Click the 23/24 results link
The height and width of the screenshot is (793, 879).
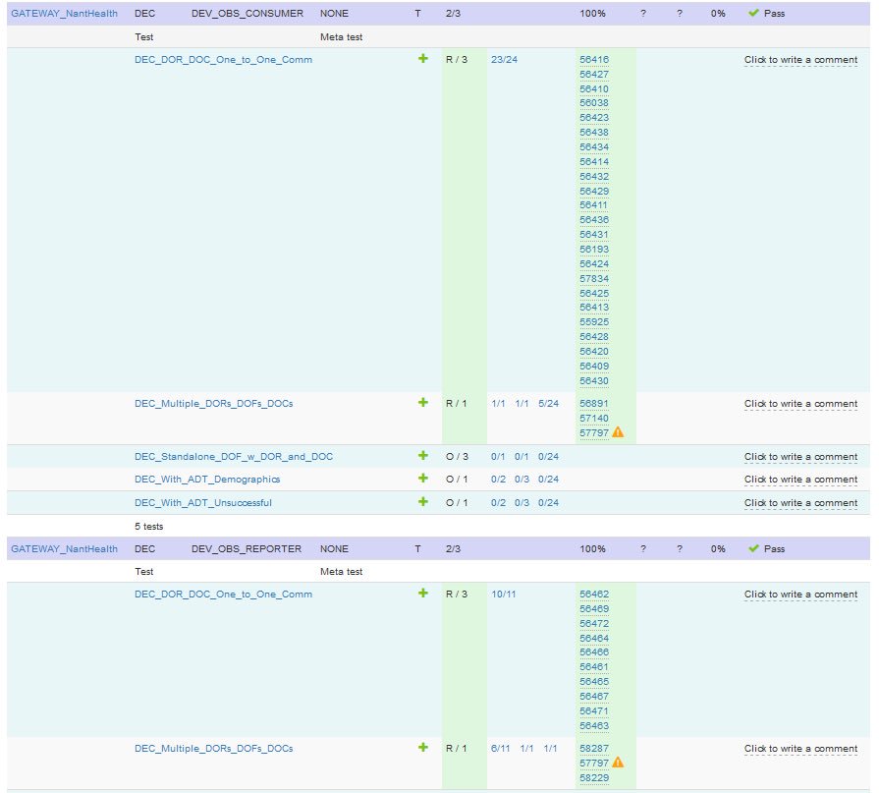(x=504, y=59)
